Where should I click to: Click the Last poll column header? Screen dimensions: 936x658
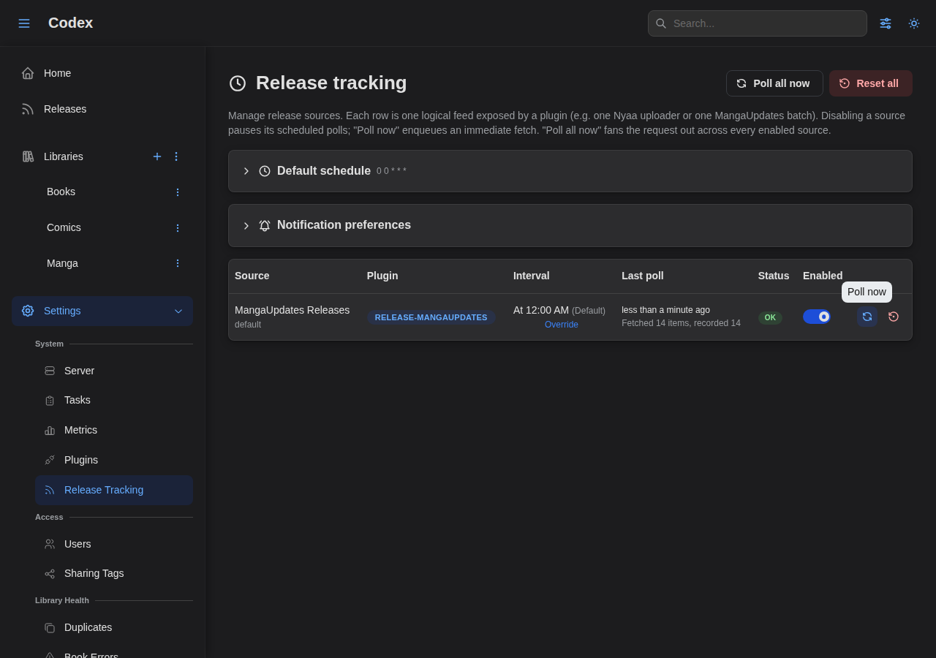[x=643, y=276]
